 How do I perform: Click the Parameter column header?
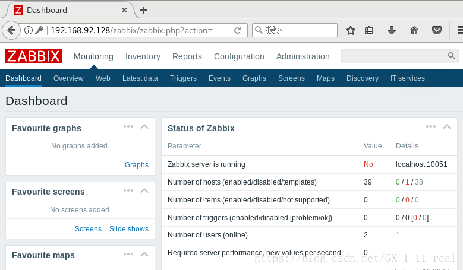tap(184, 146)
